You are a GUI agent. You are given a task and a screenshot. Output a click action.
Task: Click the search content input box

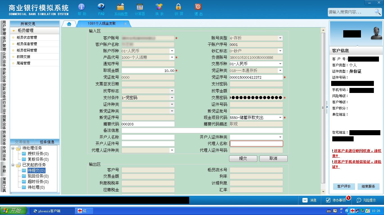tap(351, 12)
